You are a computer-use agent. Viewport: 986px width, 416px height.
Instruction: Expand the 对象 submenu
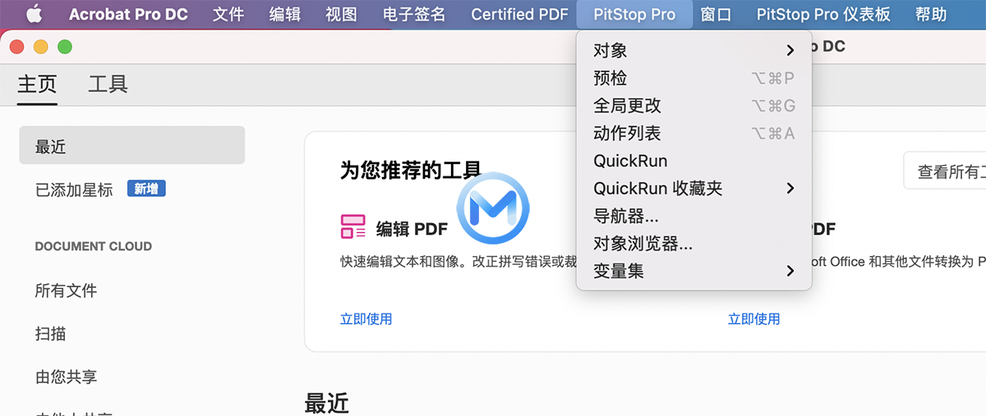(694, 50)
